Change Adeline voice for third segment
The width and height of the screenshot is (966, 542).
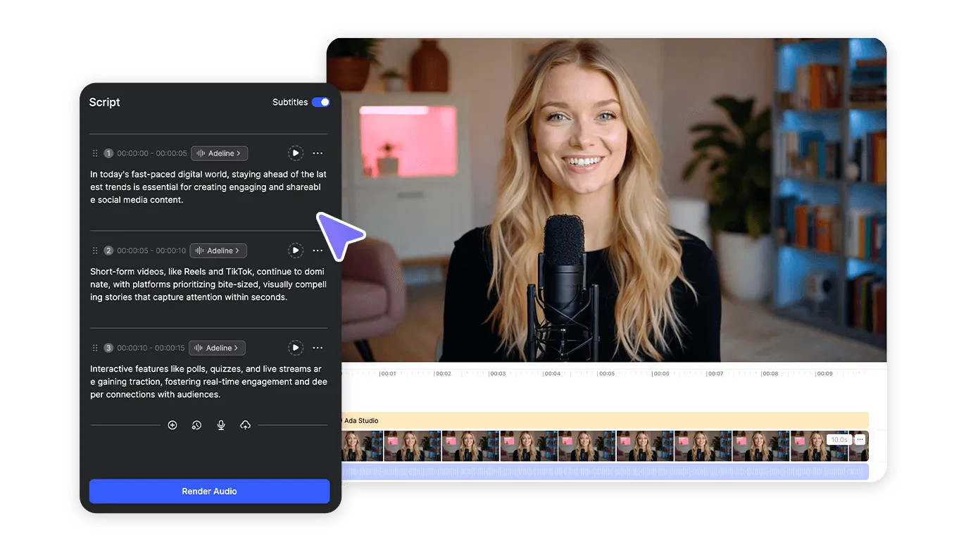[218, 348]
